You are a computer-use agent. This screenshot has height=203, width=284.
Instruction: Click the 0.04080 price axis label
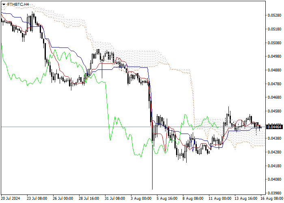click(274, 179)
